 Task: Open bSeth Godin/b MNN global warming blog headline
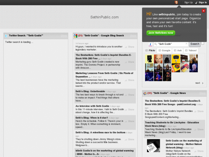point(105,152)
